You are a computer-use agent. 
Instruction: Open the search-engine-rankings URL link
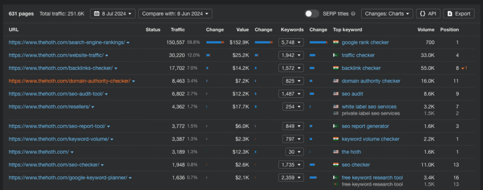(67, 42)
